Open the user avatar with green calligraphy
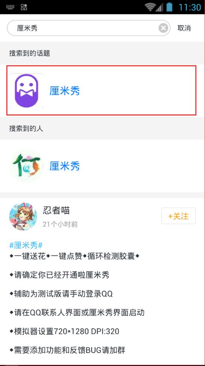The width and height of the screenshot is (205, 366). pyautogui.click(x=26, y=166)
